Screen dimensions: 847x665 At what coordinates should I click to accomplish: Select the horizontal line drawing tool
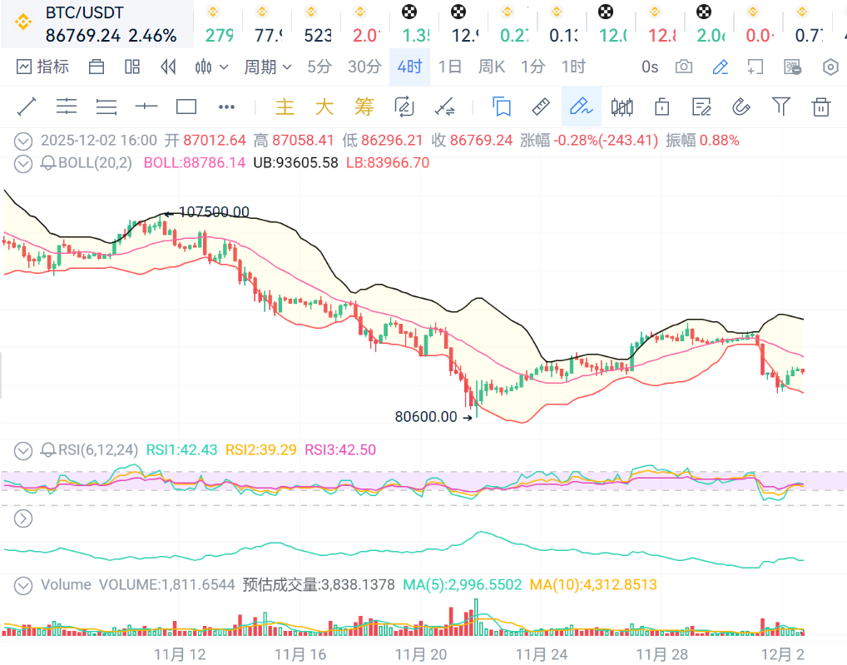pos(146,107)
